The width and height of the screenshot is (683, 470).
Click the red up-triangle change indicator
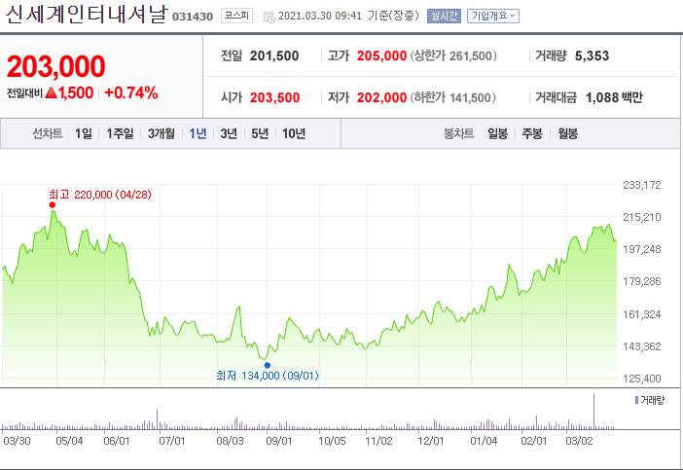(51, 92)
